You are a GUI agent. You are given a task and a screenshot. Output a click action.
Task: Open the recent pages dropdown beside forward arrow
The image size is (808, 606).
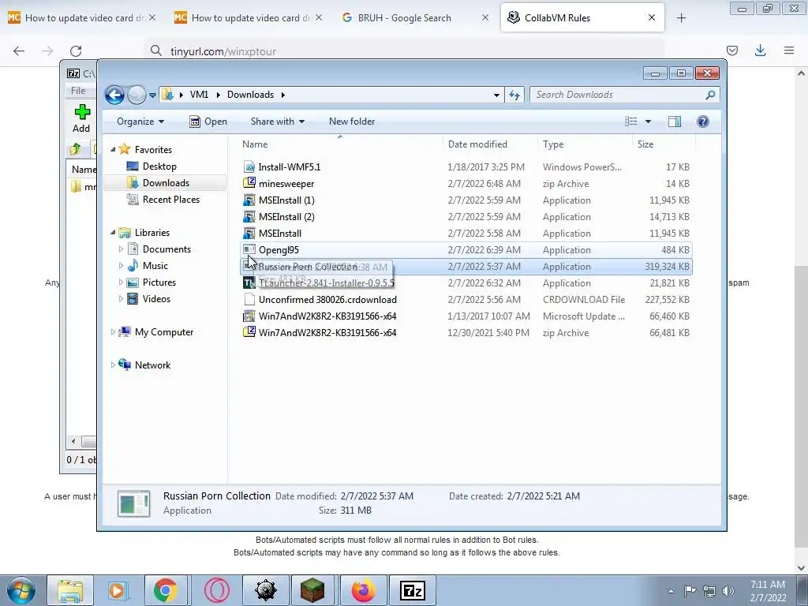click(152, 95)
